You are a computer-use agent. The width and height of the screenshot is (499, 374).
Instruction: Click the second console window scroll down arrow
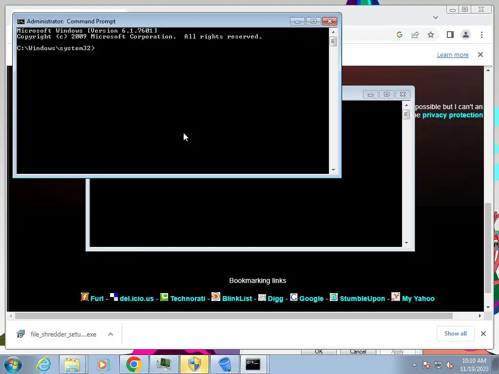pos(406,243)
